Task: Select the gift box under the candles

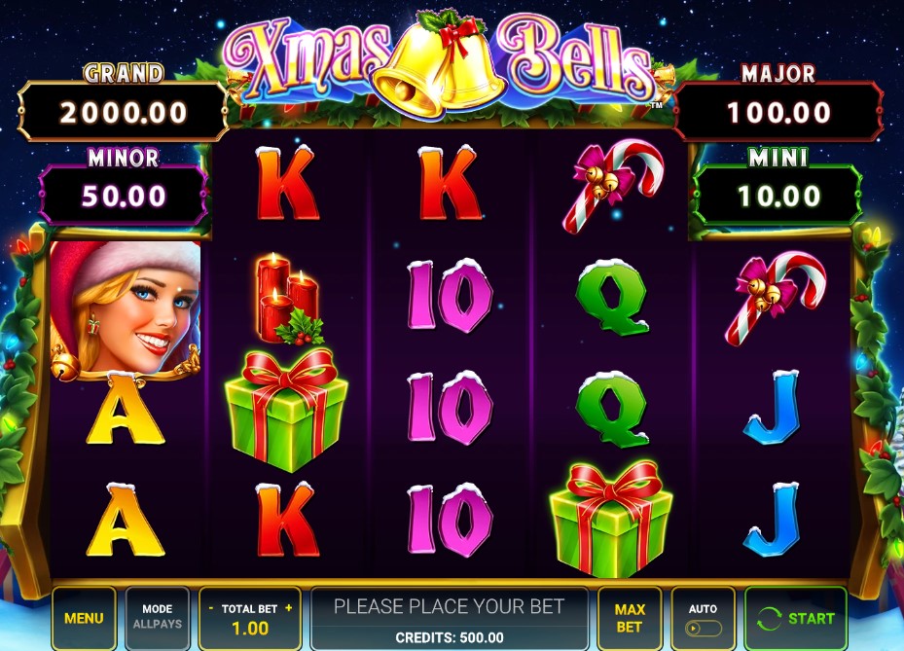Action: [x=286, y=410]
